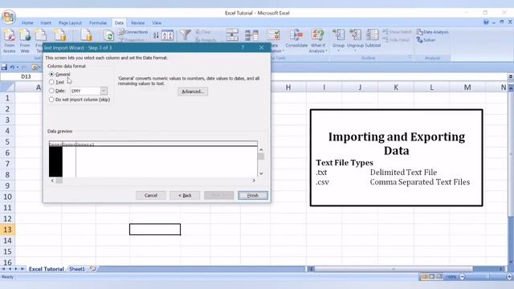Click the Data Validation icon
Image resolution: width=514 pixels, height=289 pixels.
point(273,35)
